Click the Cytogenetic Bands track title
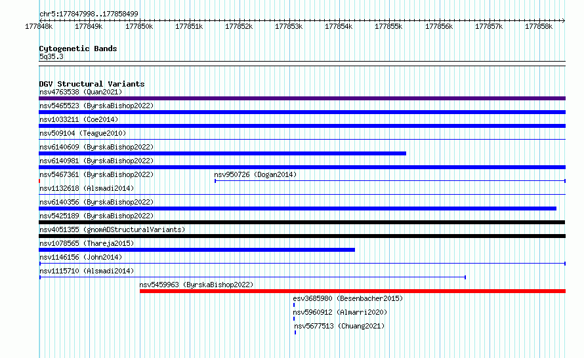 [78, 49]
